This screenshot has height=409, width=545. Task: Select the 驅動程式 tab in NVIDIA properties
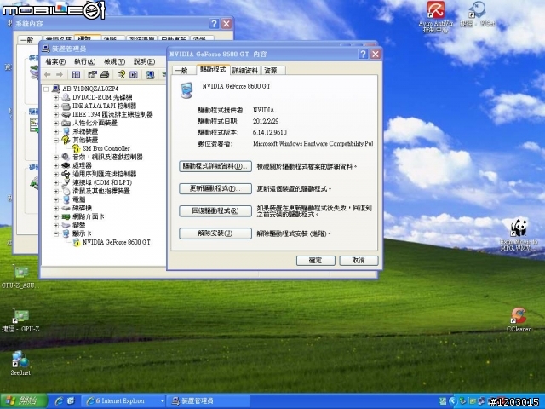213,70
